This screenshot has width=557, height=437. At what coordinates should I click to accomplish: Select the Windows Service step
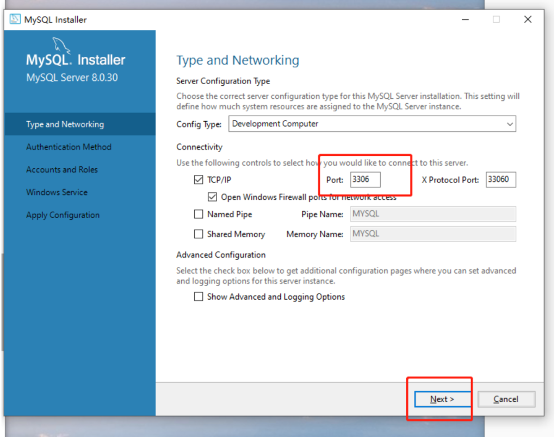coord(57,192)
